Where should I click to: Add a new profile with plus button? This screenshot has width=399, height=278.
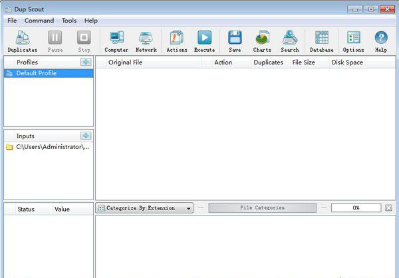click(85, 62)
